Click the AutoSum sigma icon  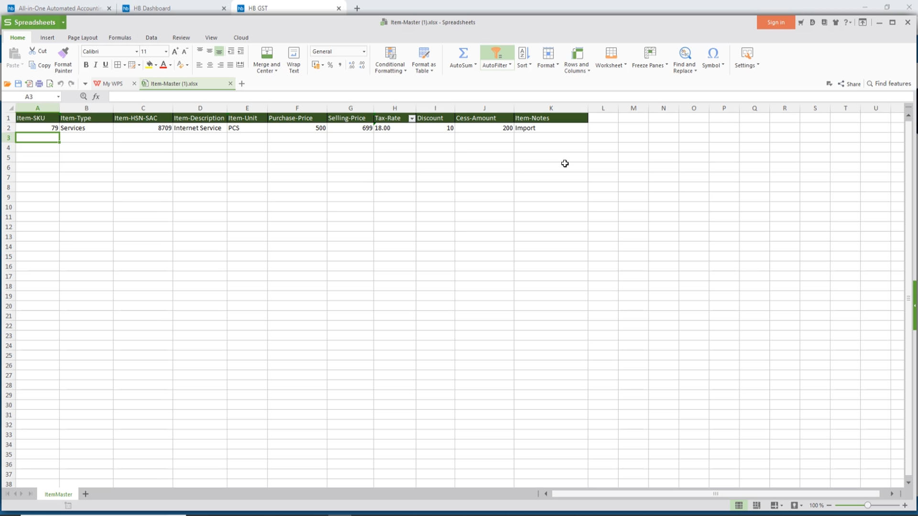coord(463,54)
